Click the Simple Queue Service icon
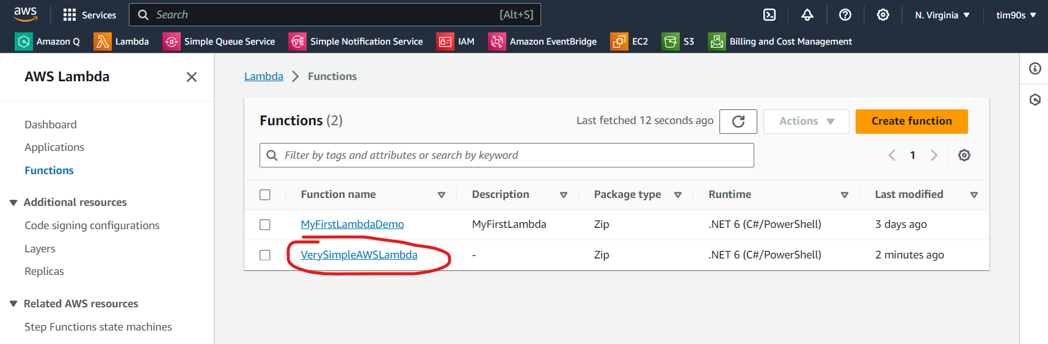The width and height of the screenshot is (1048, 344). 172,42
